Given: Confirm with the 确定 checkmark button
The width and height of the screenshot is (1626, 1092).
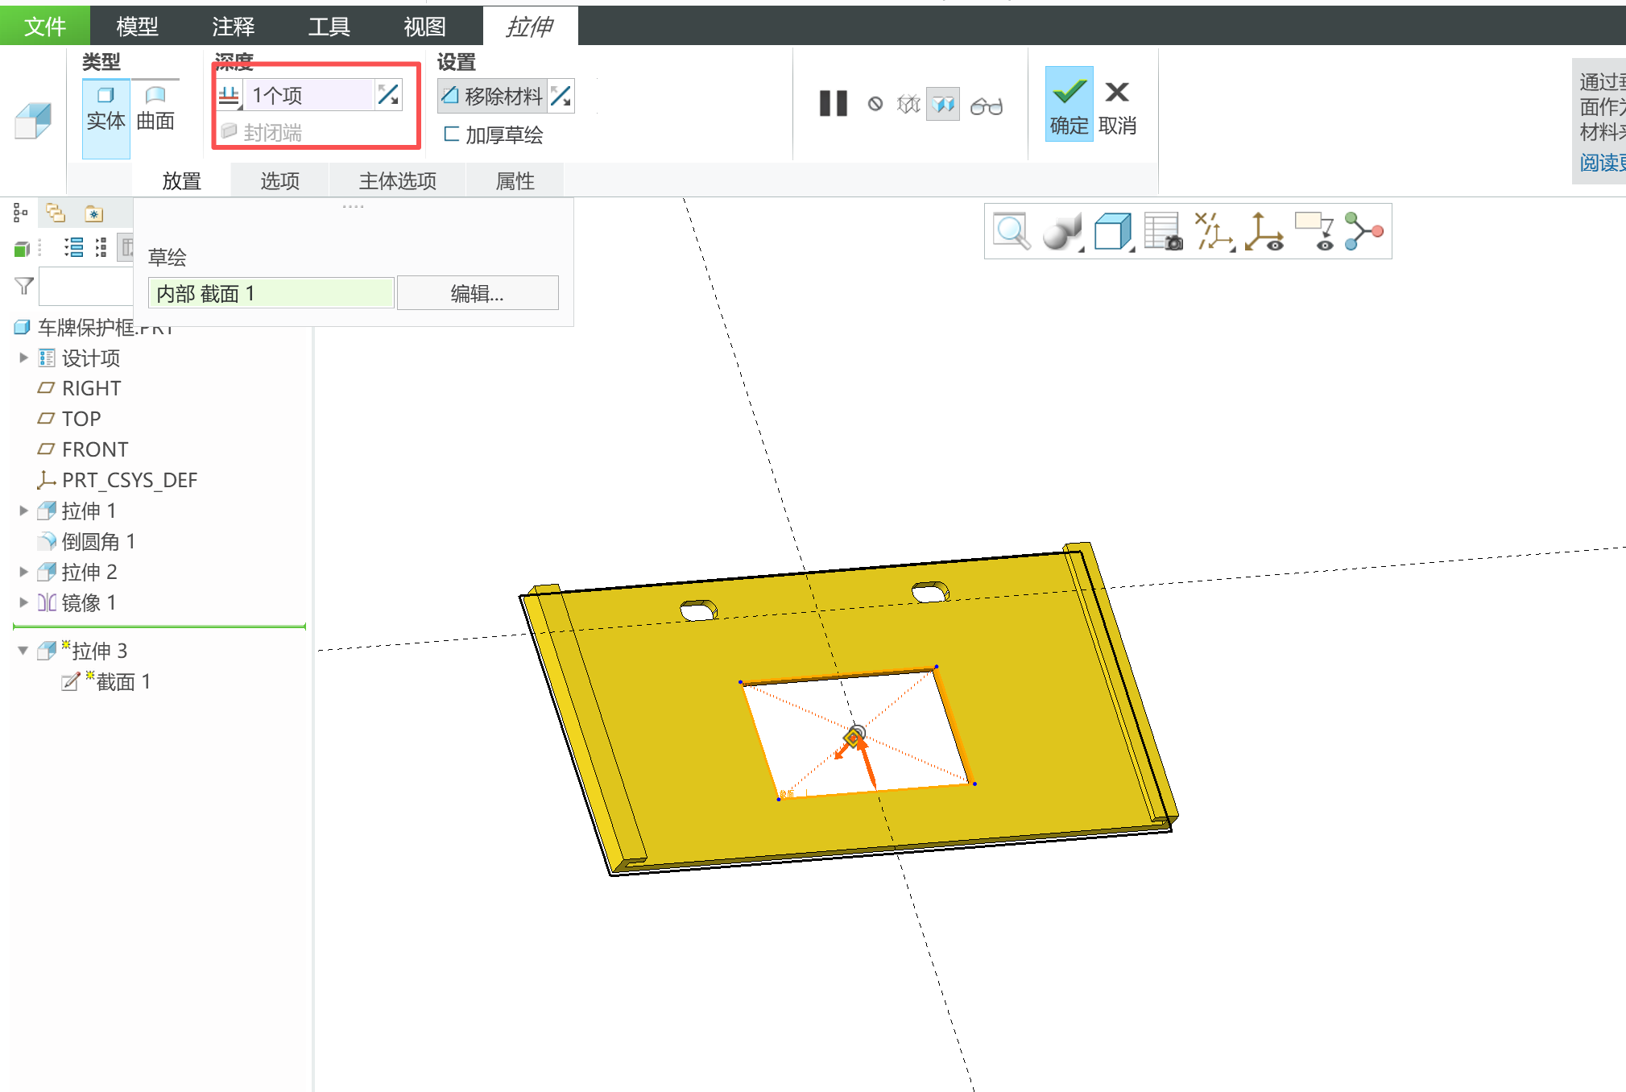Looking at the screenshot, I should (x=1068, y=105).
